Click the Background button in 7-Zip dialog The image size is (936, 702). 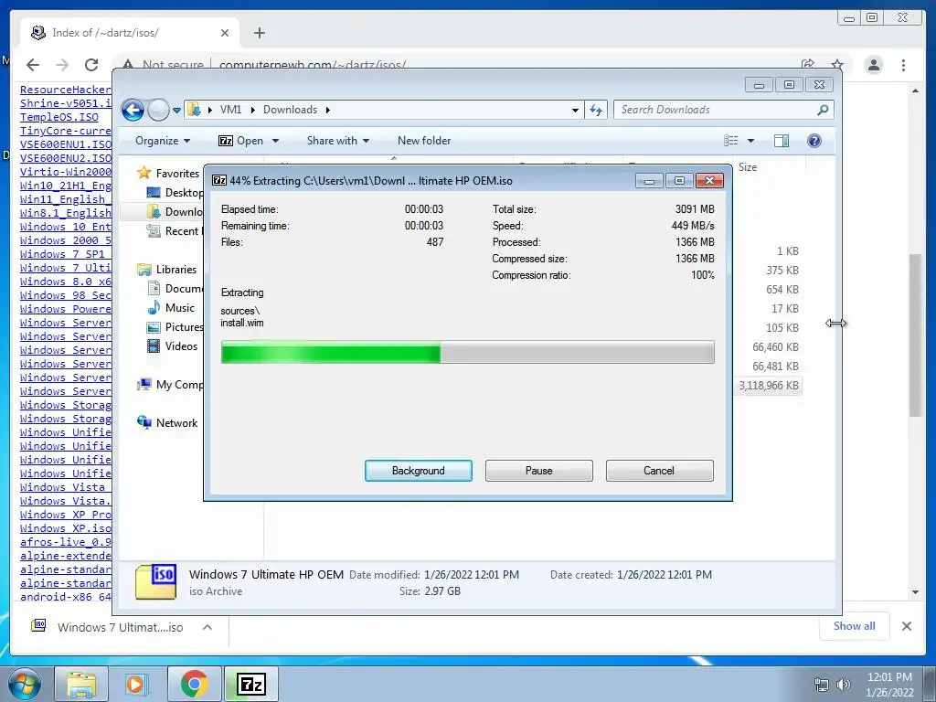pos(419,471)
